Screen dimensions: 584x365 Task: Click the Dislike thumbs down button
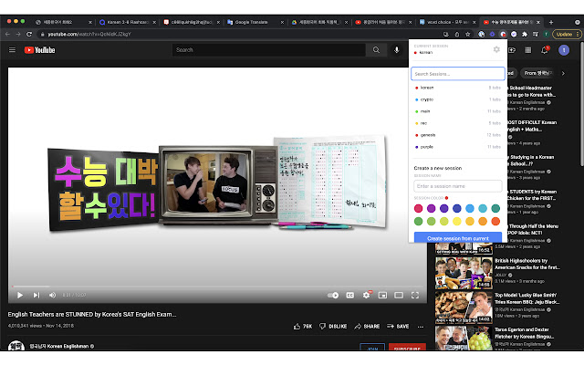[x=333, y=327]
